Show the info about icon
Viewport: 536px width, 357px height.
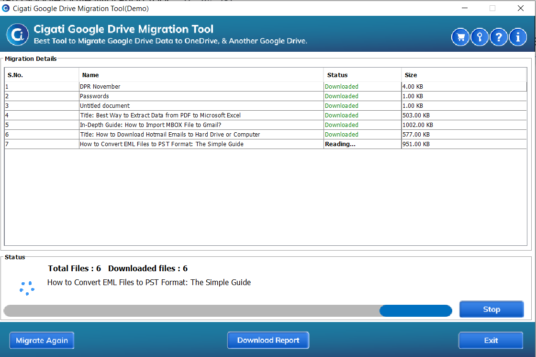518,37
